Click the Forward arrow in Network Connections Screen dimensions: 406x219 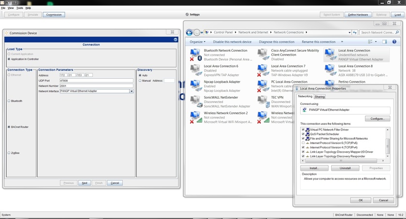click(197, 32)
